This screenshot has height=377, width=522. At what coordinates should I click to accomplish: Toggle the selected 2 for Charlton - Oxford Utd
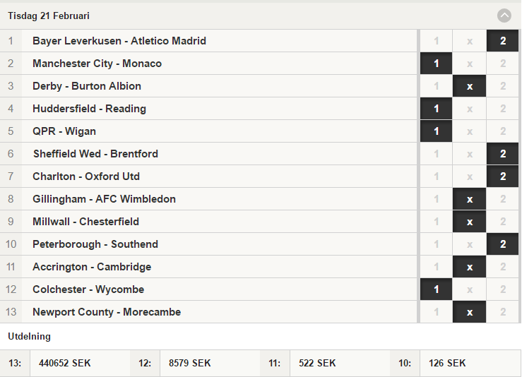click(503, 176)
